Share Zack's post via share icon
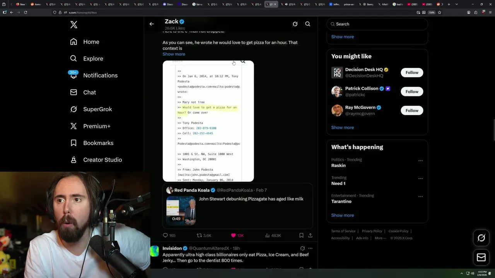 pos(310,235)
